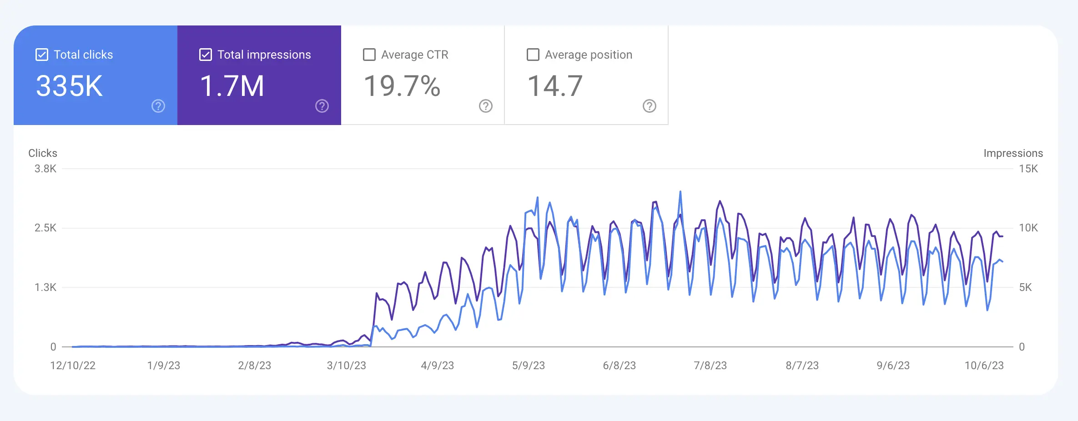Enable the Average CTR checkbox

click(369, 55)
